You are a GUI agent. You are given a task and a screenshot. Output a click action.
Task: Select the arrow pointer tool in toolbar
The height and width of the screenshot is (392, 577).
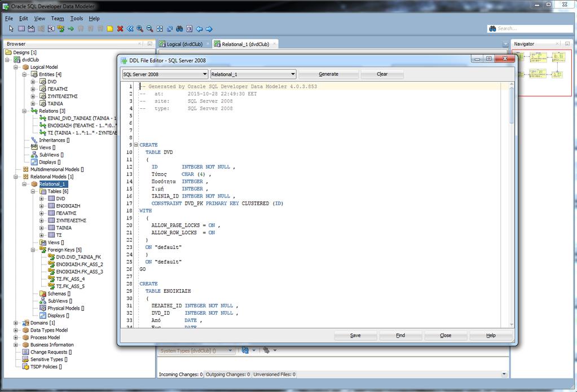[x=11, y=29]
